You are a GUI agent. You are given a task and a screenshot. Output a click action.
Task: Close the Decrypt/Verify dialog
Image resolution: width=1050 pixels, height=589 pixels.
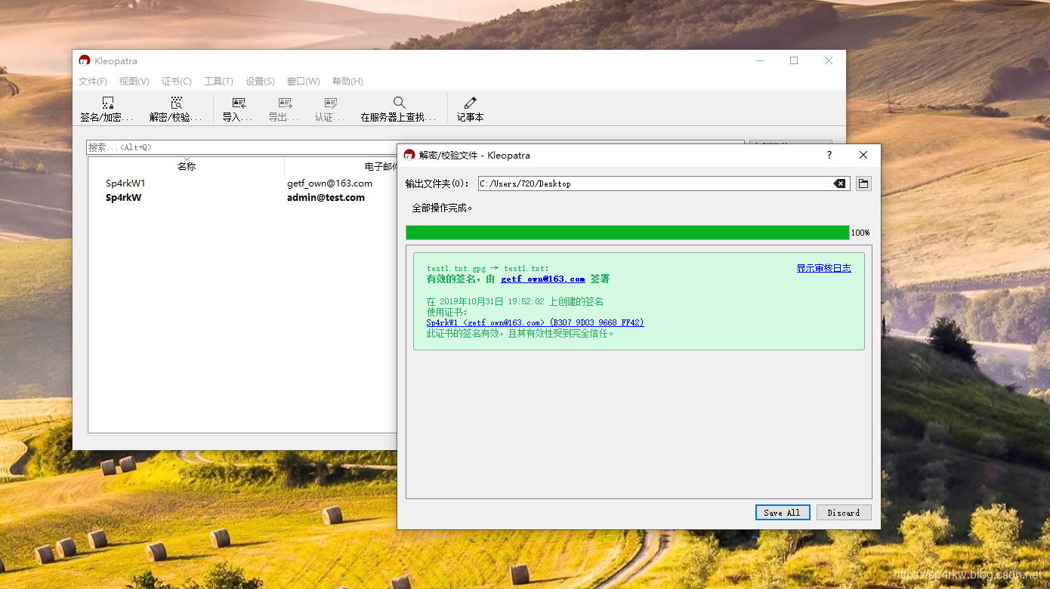click(863, 155)
